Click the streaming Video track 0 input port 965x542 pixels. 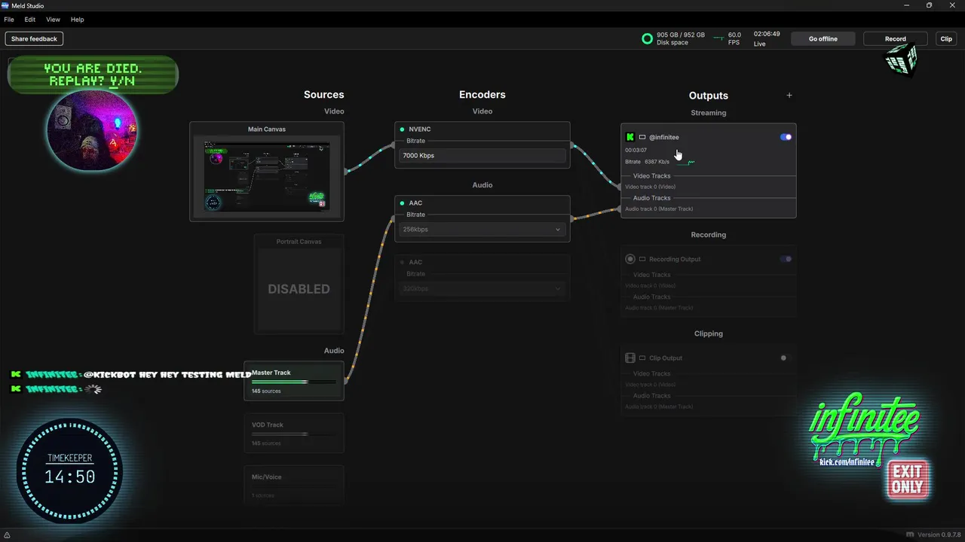[x=620, y=187]
